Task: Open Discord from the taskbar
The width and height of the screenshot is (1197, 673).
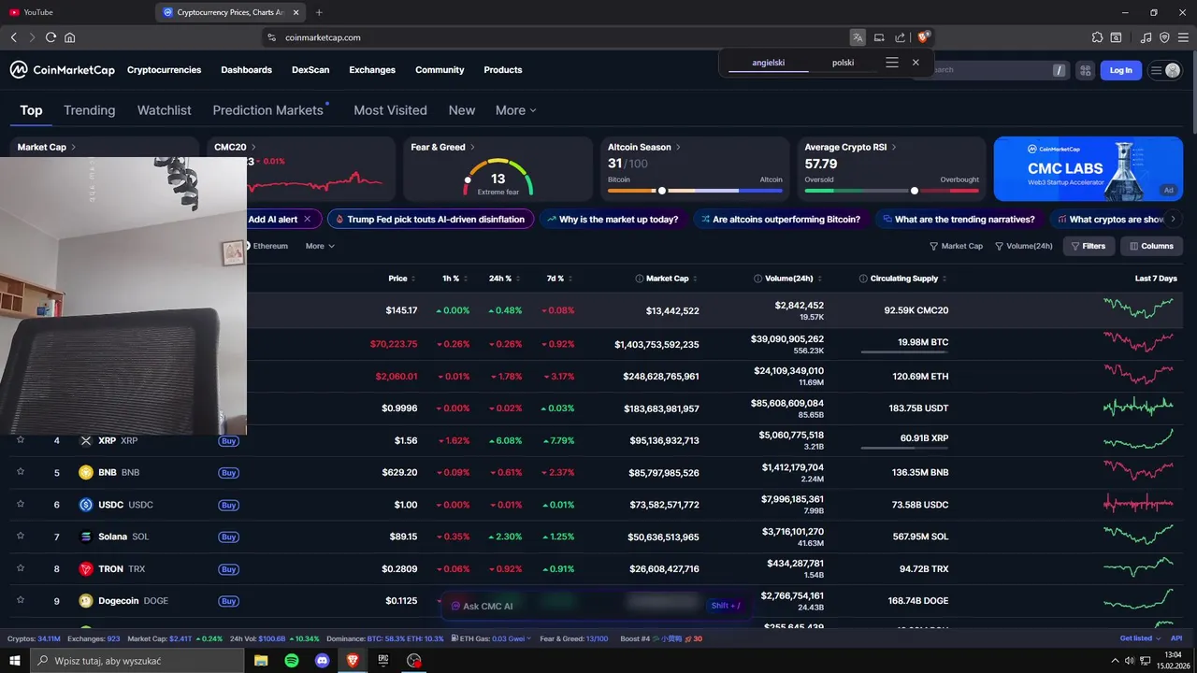Action: point(323,661)
